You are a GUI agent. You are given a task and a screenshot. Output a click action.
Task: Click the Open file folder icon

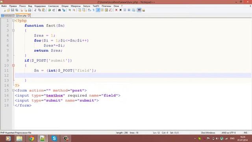tap(8, 10)
